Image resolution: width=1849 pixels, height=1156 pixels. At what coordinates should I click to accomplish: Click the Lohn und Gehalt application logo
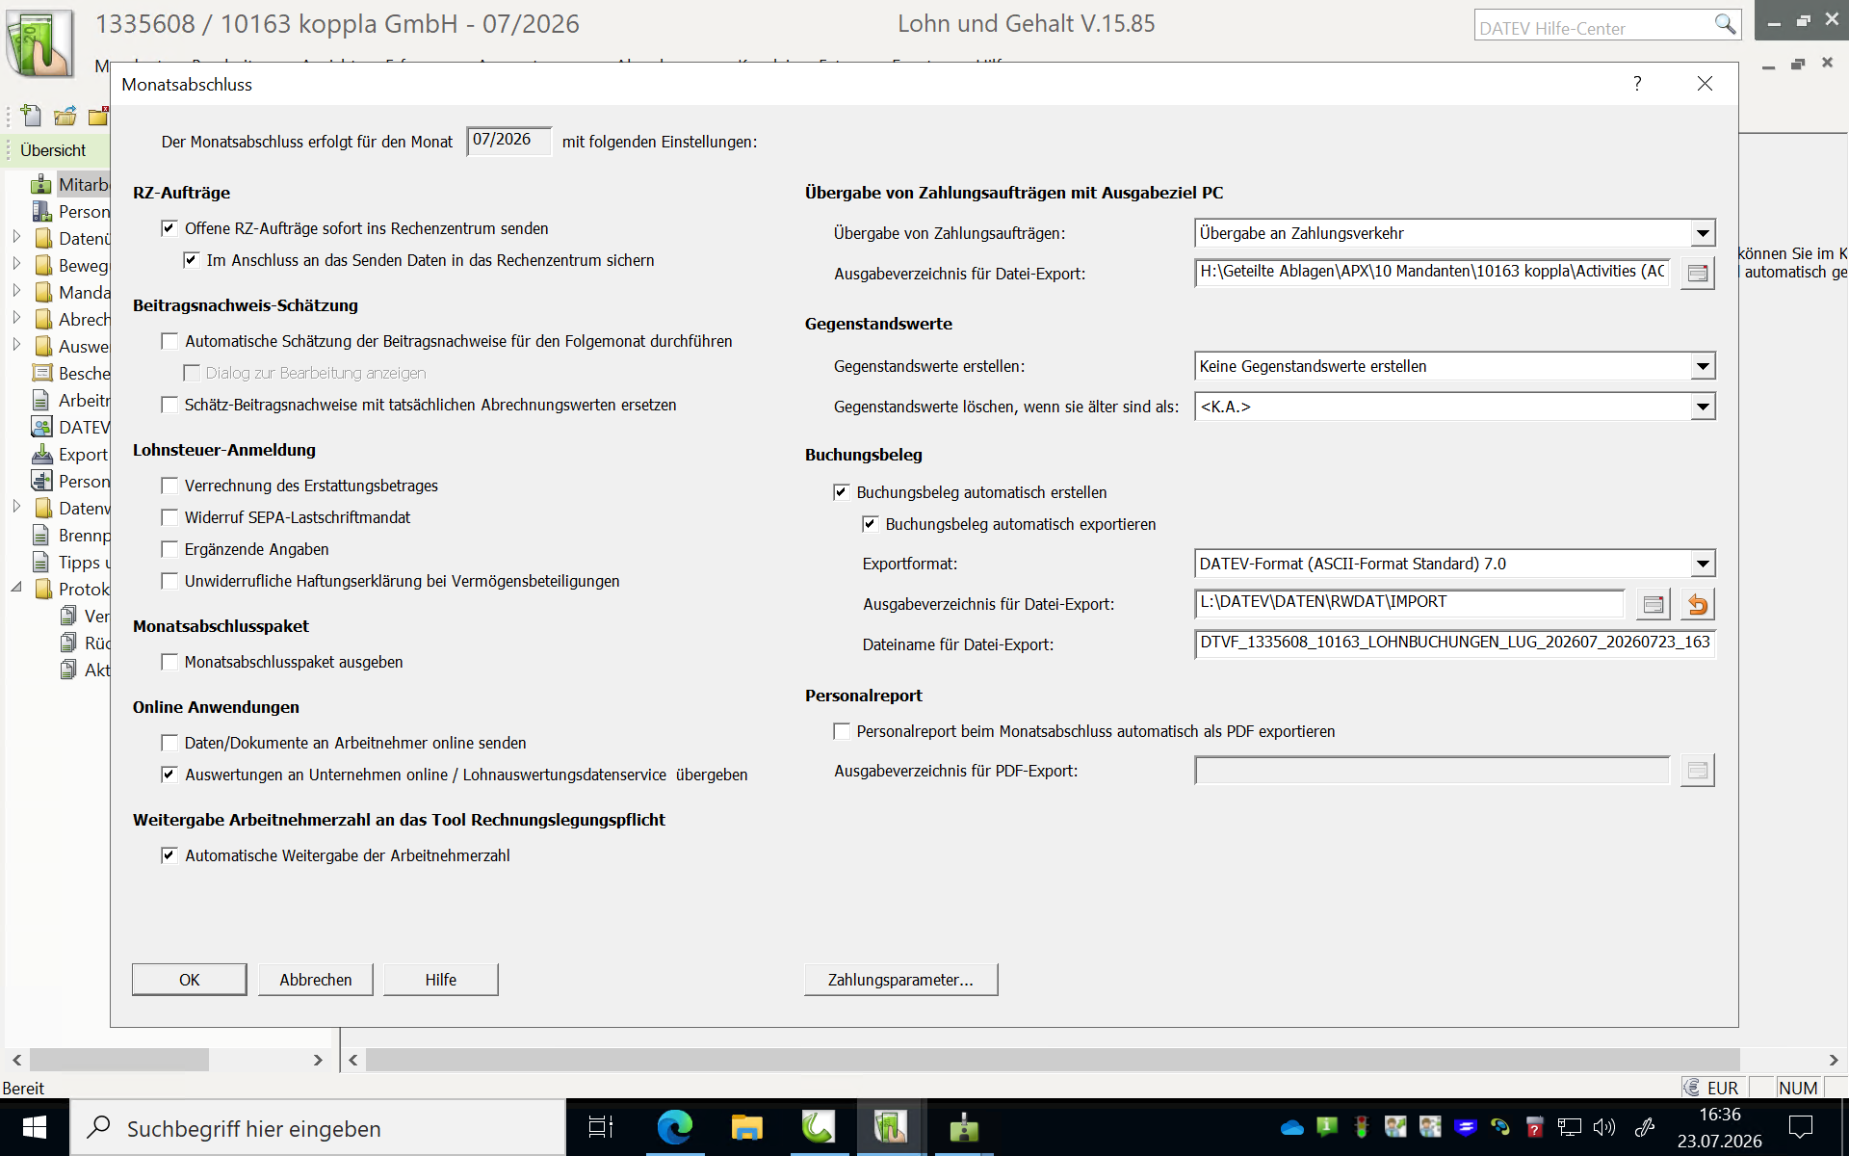tap(39, 42)
